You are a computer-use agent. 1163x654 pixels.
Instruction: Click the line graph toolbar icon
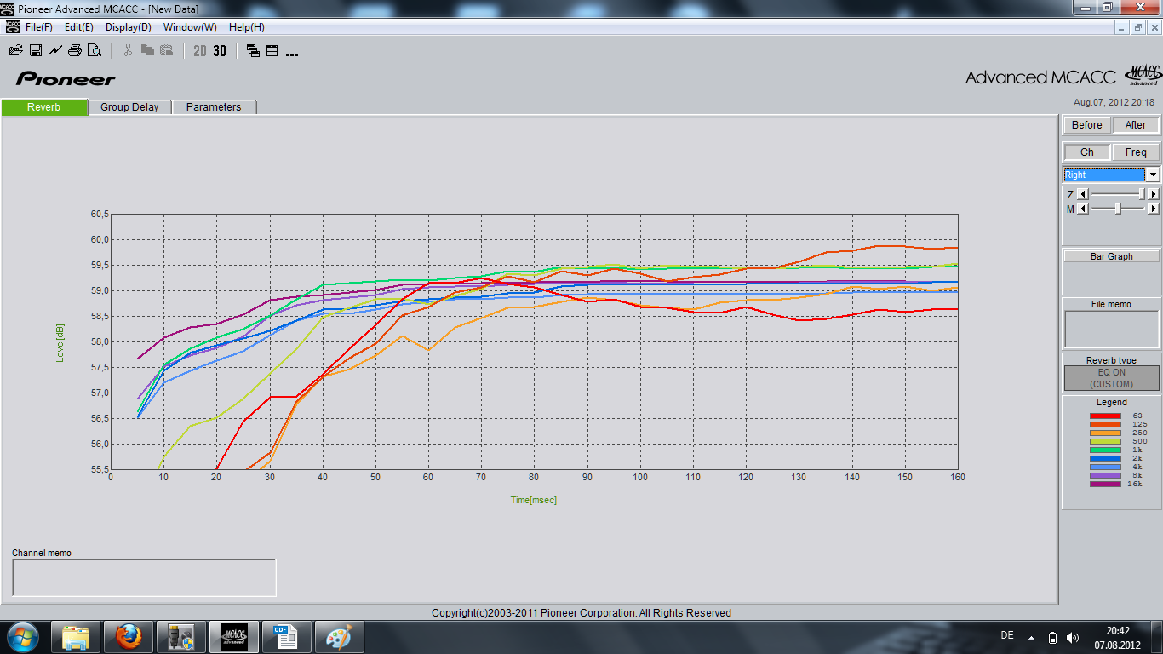coord(55,50)
